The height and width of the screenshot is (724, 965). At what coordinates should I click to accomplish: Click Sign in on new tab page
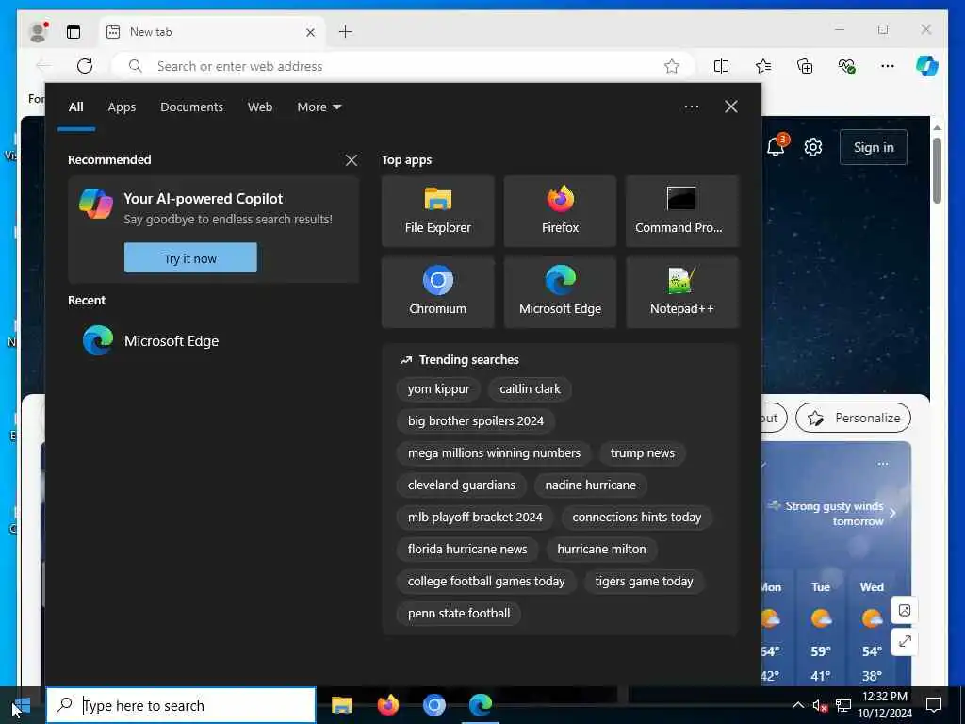(874, 147)
